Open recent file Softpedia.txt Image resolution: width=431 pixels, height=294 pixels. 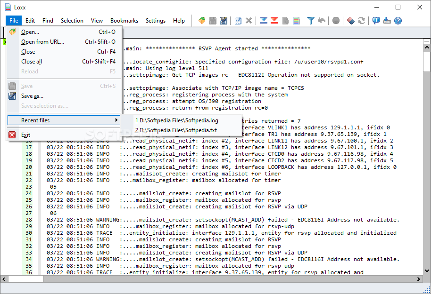(x=182, y=130)
